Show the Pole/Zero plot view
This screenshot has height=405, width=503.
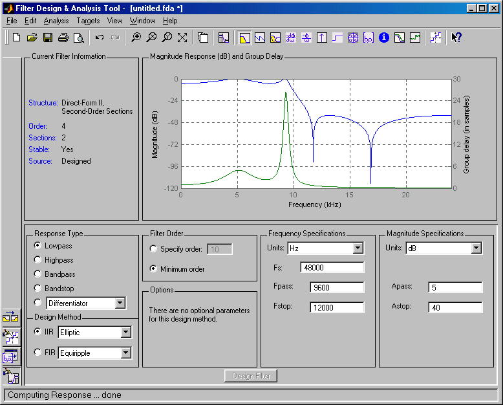[x=353, y=38]
